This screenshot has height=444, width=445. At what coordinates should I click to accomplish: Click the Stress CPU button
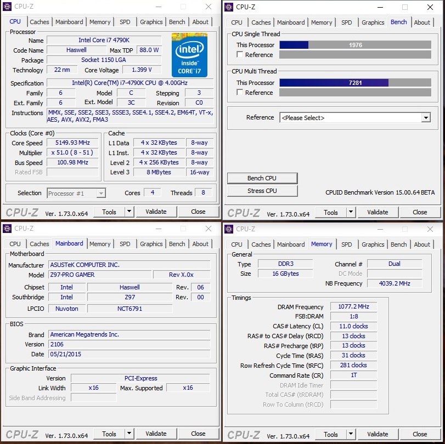tap(262, 191)
